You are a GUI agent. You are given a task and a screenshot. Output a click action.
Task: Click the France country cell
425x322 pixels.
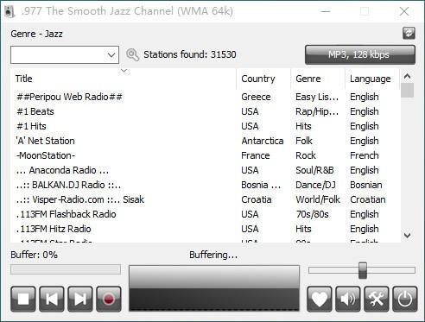coord(256,155)
